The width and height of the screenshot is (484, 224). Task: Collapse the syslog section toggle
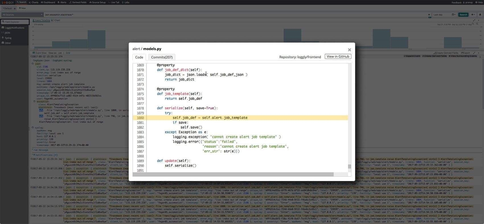33,128
